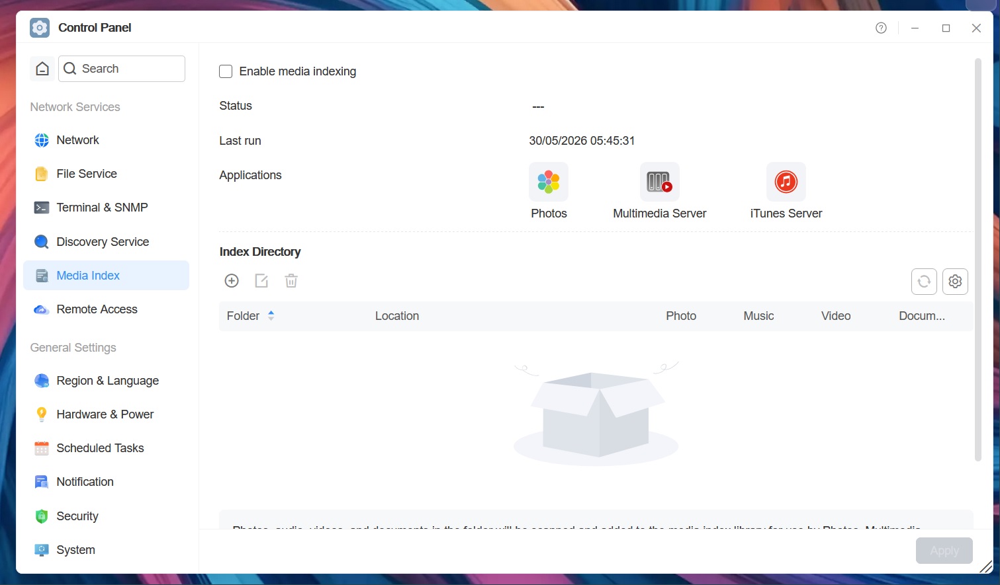Screen dimensions: 1000x585
Task: Open the index directory settings gear
Action: pos(955,282)
